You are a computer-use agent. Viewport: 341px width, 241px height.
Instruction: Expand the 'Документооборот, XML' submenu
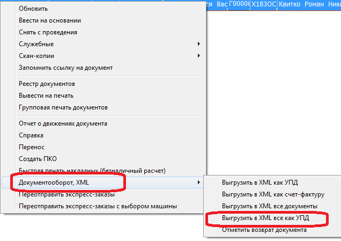[54, 182]
